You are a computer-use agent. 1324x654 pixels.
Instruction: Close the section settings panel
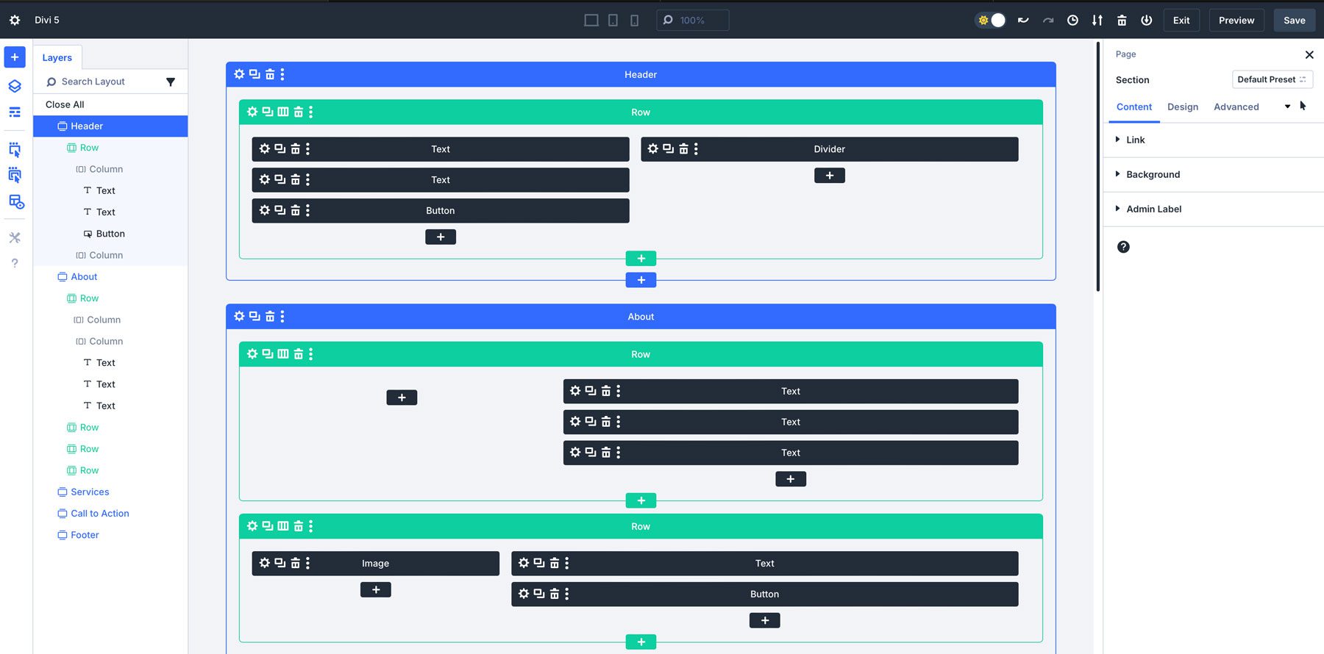coord(1309,54)
